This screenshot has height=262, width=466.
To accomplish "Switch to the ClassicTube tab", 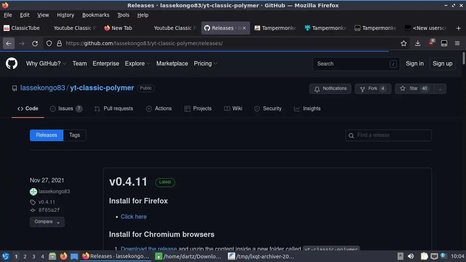I will click(x=24, y=28).
